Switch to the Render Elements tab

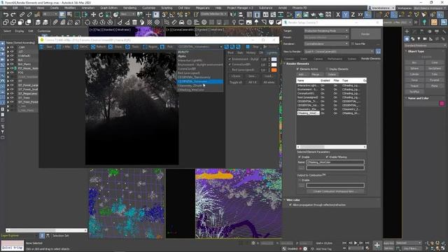click(370, 59)
